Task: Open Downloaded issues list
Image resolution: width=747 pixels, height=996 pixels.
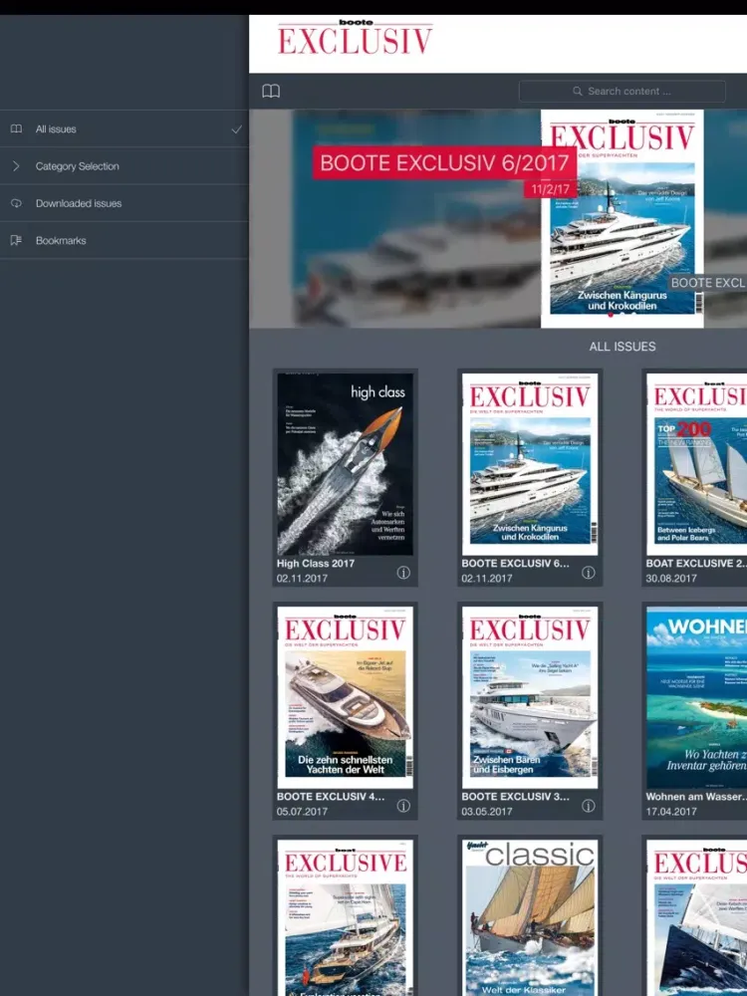Action: [x=124, y=203]
